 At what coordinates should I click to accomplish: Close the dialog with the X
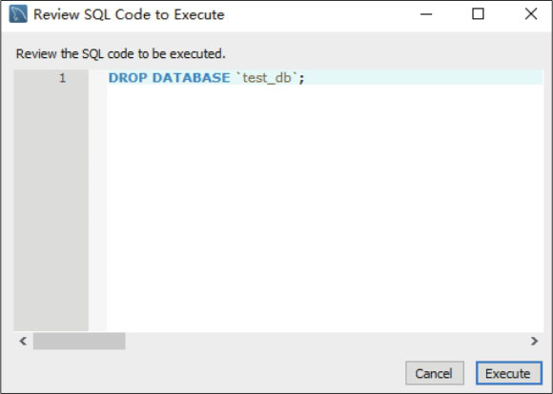coord(530,14)
